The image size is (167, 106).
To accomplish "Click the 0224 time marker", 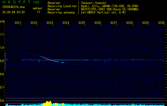I will point(66,23).
